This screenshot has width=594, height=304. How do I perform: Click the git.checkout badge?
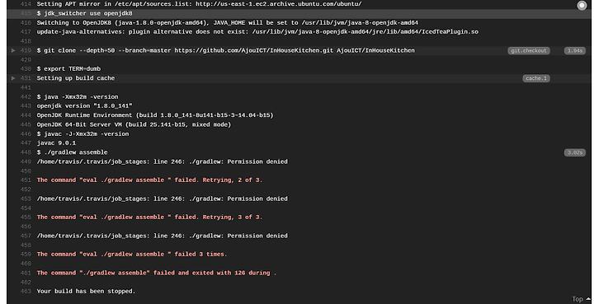pyautogui.click(x=529, y=51)
